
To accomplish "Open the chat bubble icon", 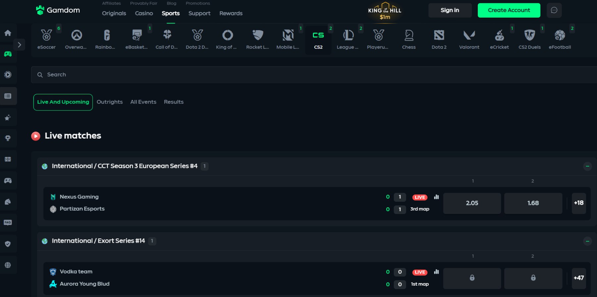I will pyautogui.click(x=554, y=10).
